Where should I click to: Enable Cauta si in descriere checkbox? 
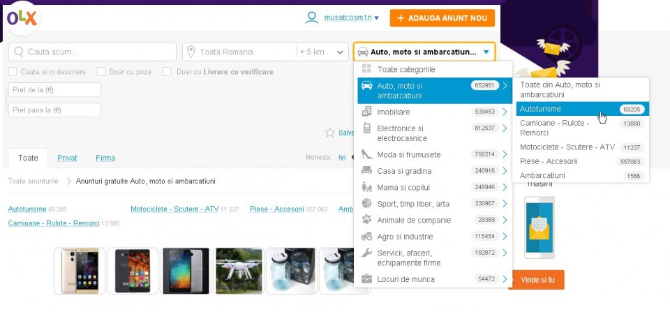(13, 72)
